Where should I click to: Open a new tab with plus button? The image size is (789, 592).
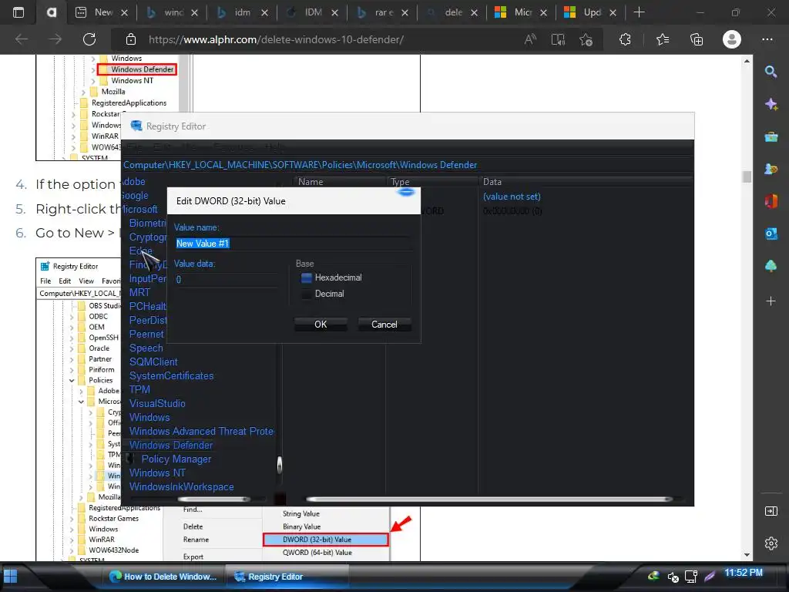click(639, 12)
